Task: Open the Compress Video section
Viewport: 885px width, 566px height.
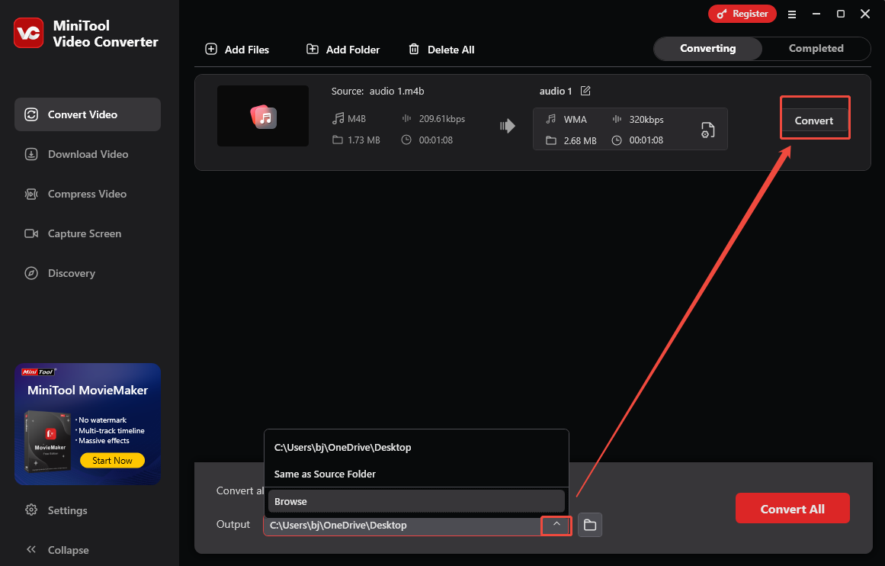Action: point(88,194)
